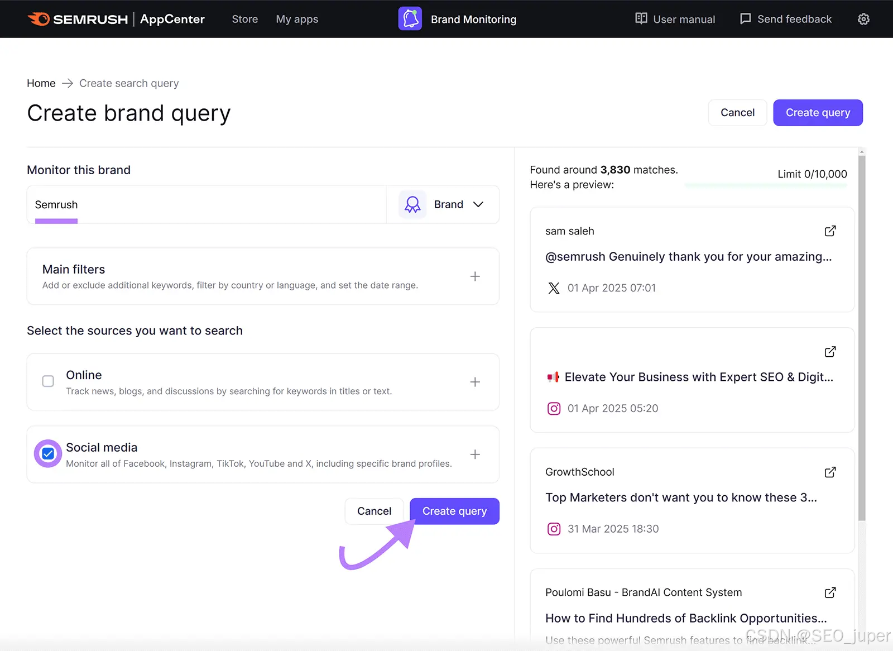Click the Create brand query page title

[129, 113]
